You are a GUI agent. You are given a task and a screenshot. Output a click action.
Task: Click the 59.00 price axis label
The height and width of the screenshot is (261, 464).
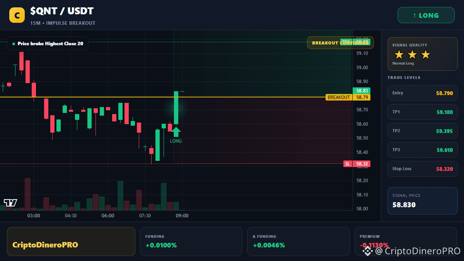point(362,68)
